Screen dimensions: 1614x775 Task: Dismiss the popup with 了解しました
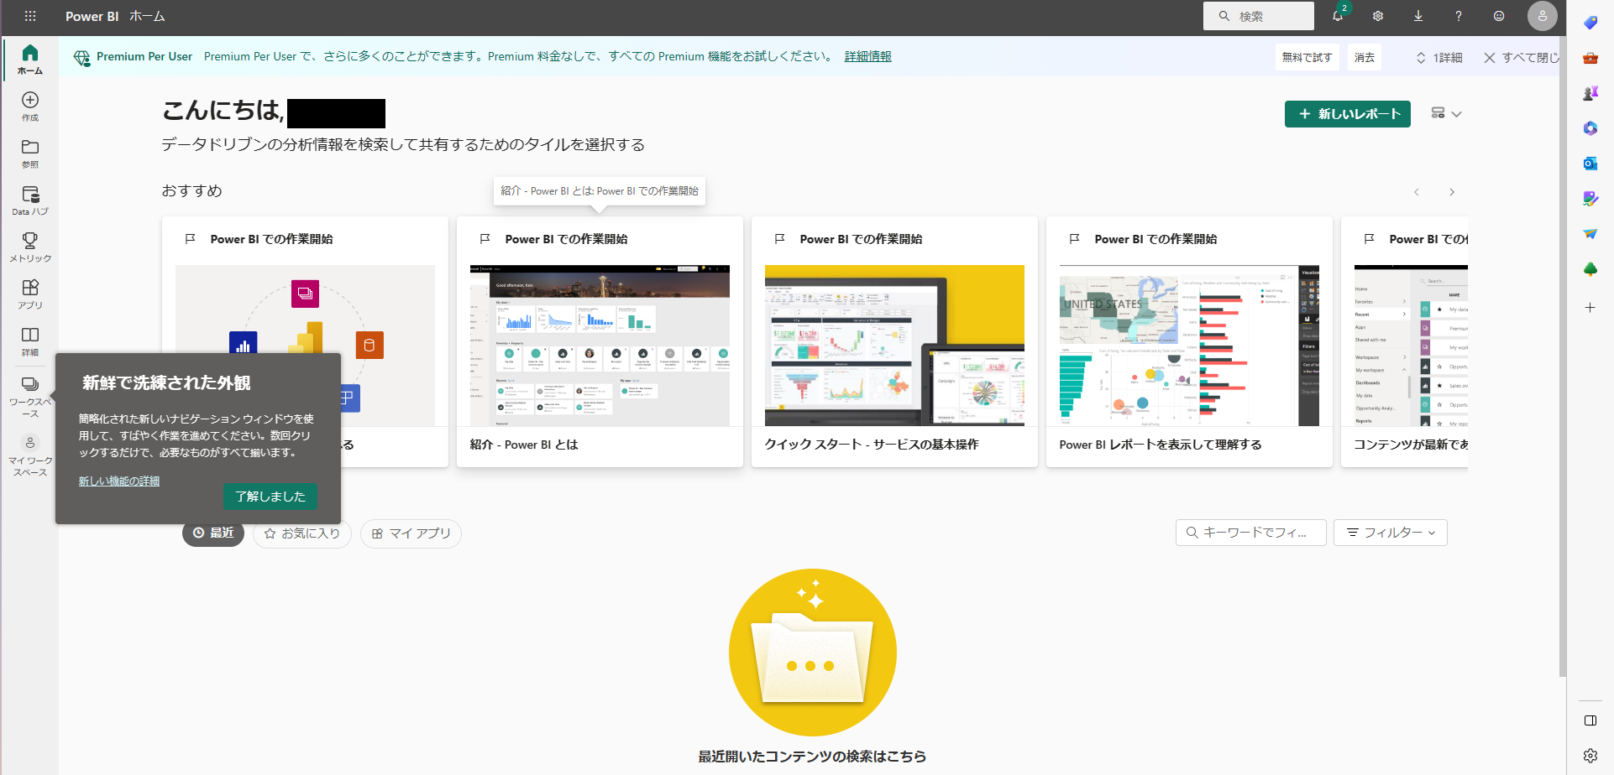coord(270,496)
